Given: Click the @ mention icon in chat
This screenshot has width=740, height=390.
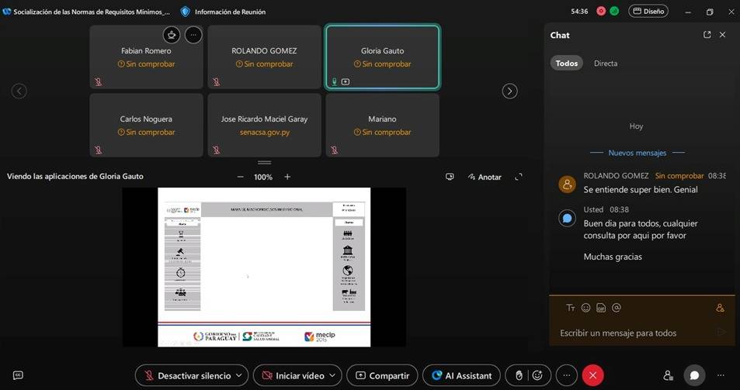Looking at the screenshot, I should [x=617, y=308].
